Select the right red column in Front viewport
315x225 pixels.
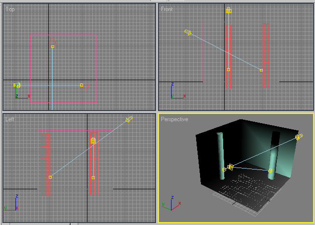[x=266, y=56]
